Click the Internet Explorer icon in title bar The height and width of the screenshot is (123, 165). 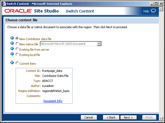pyautogui.click(x=4, y=4)
